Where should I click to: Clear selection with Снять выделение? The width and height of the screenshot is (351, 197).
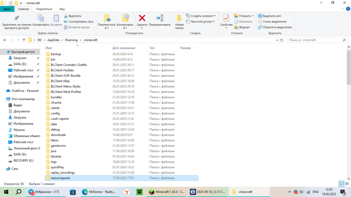tap(272, 21)
